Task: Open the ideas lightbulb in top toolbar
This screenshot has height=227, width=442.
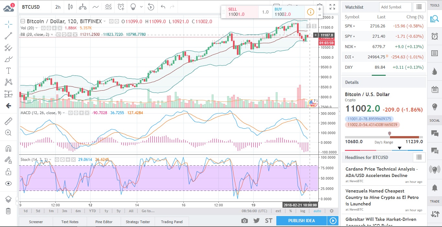Action: 133,6
